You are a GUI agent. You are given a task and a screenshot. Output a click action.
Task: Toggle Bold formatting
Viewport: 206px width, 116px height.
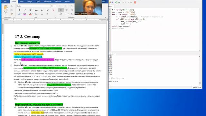(19, 10)
